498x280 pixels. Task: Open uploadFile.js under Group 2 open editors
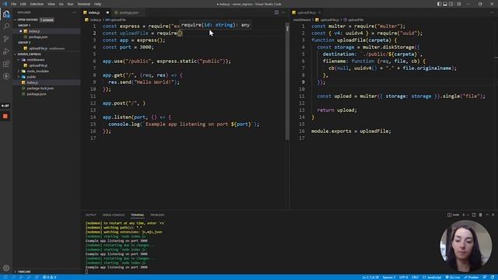pos(47,48)
